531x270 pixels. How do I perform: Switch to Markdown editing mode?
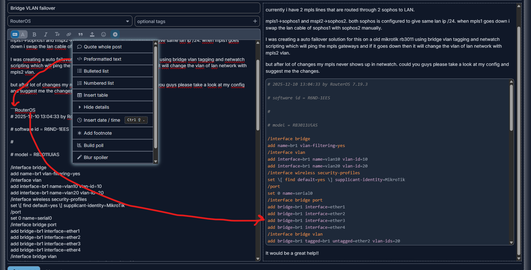coord(15,34)
